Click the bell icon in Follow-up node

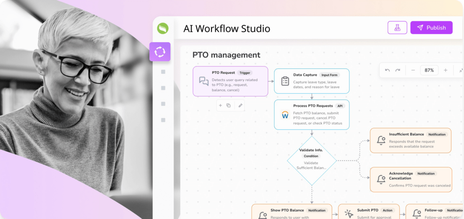[x=417, y=214]
